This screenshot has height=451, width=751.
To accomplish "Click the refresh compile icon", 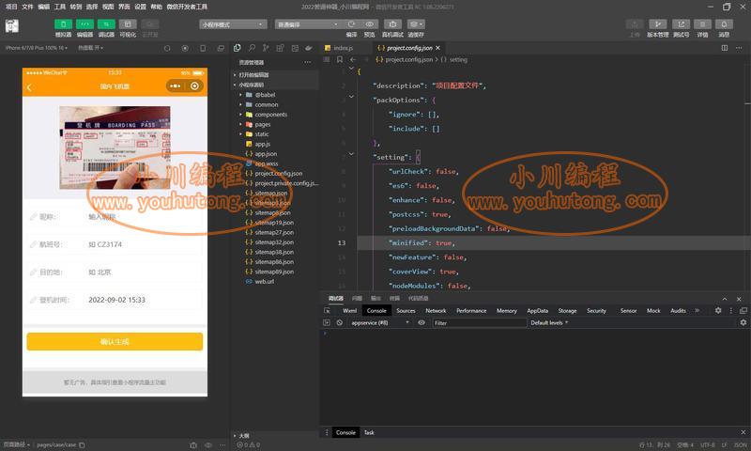I will 351,24.
